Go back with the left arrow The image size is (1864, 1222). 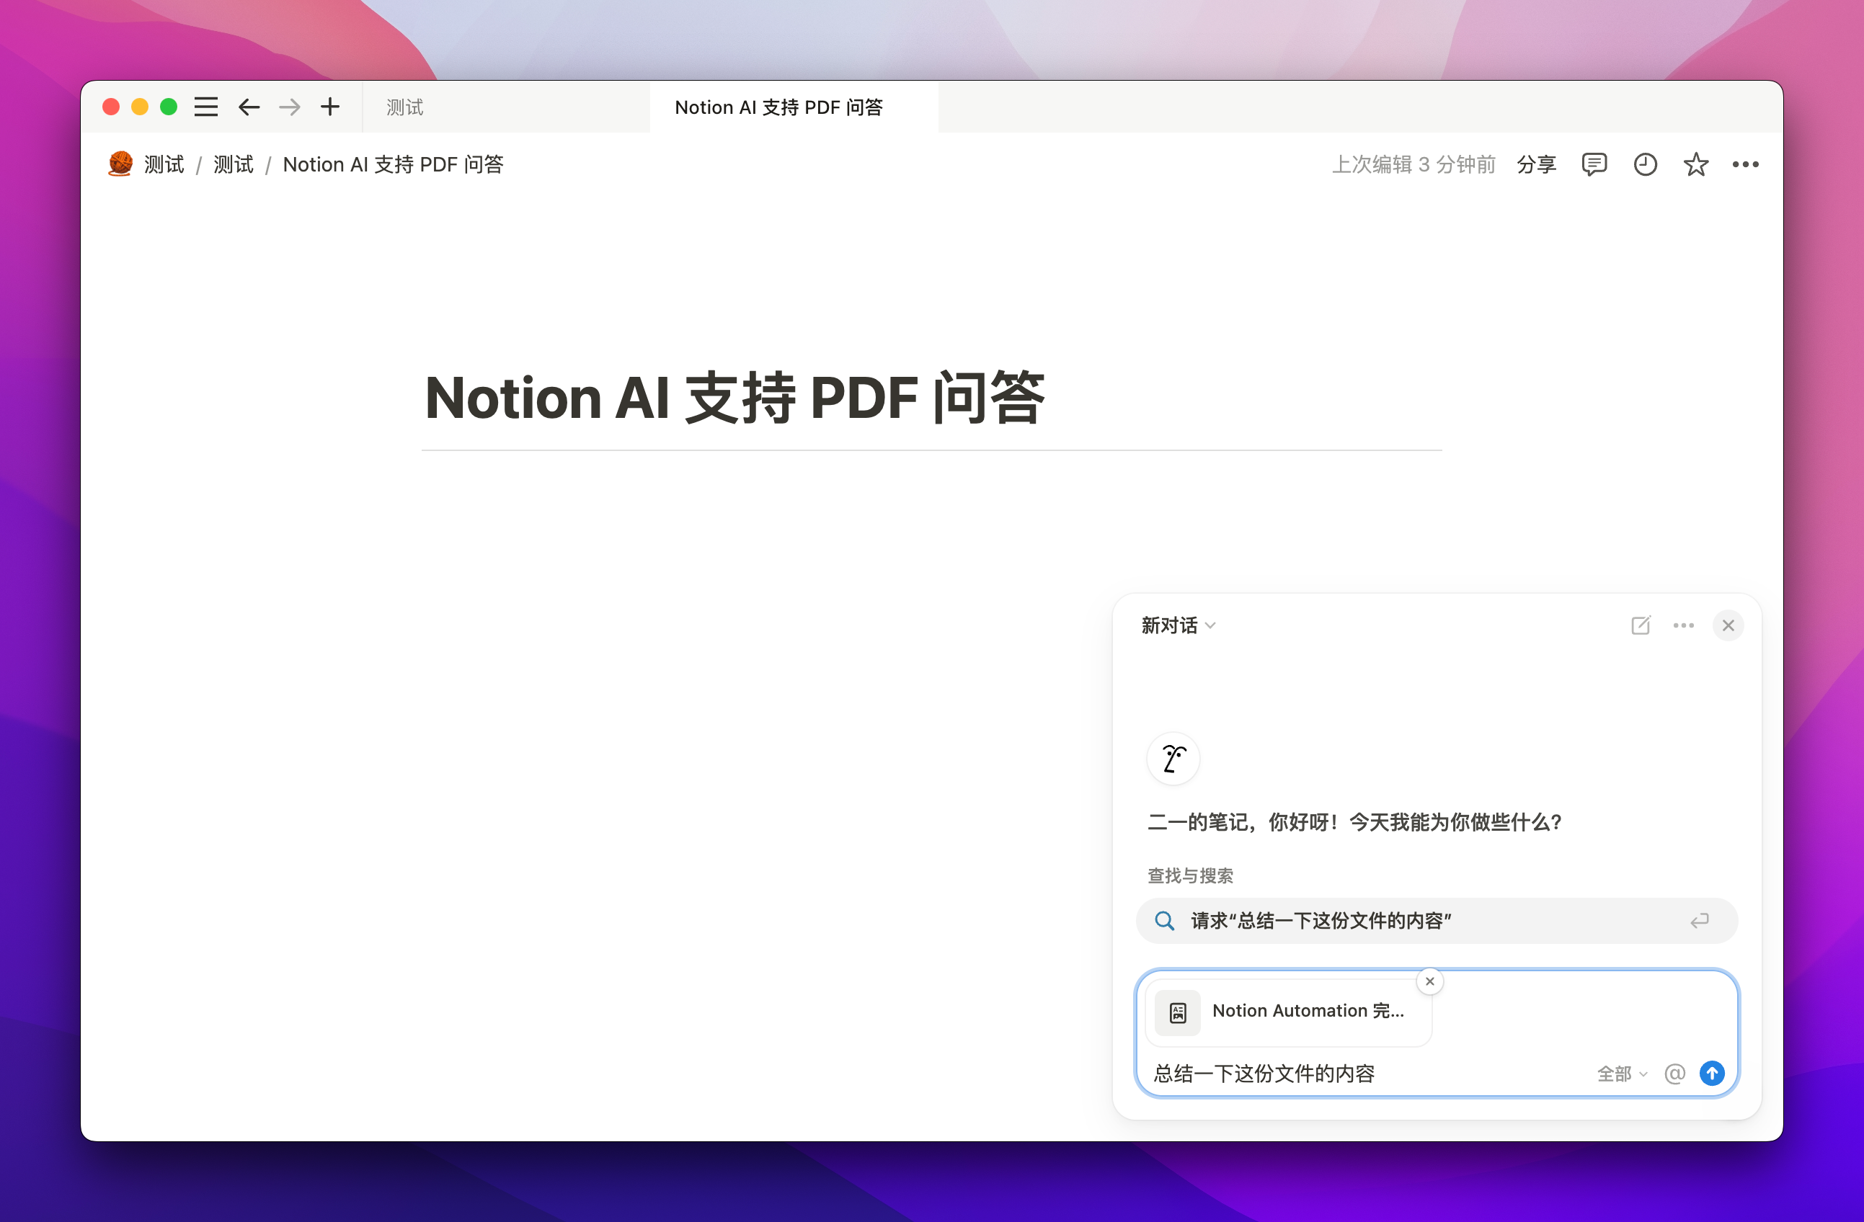pos(249,107)
